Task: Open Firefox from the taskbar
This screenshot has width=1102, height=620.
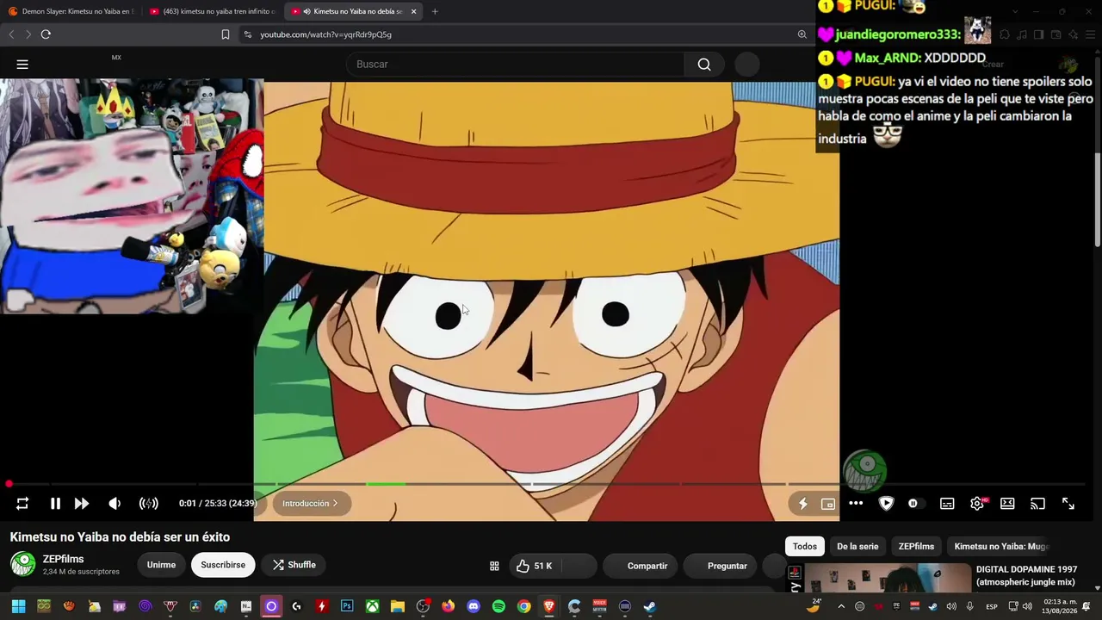Action: [x=448, y=606]
